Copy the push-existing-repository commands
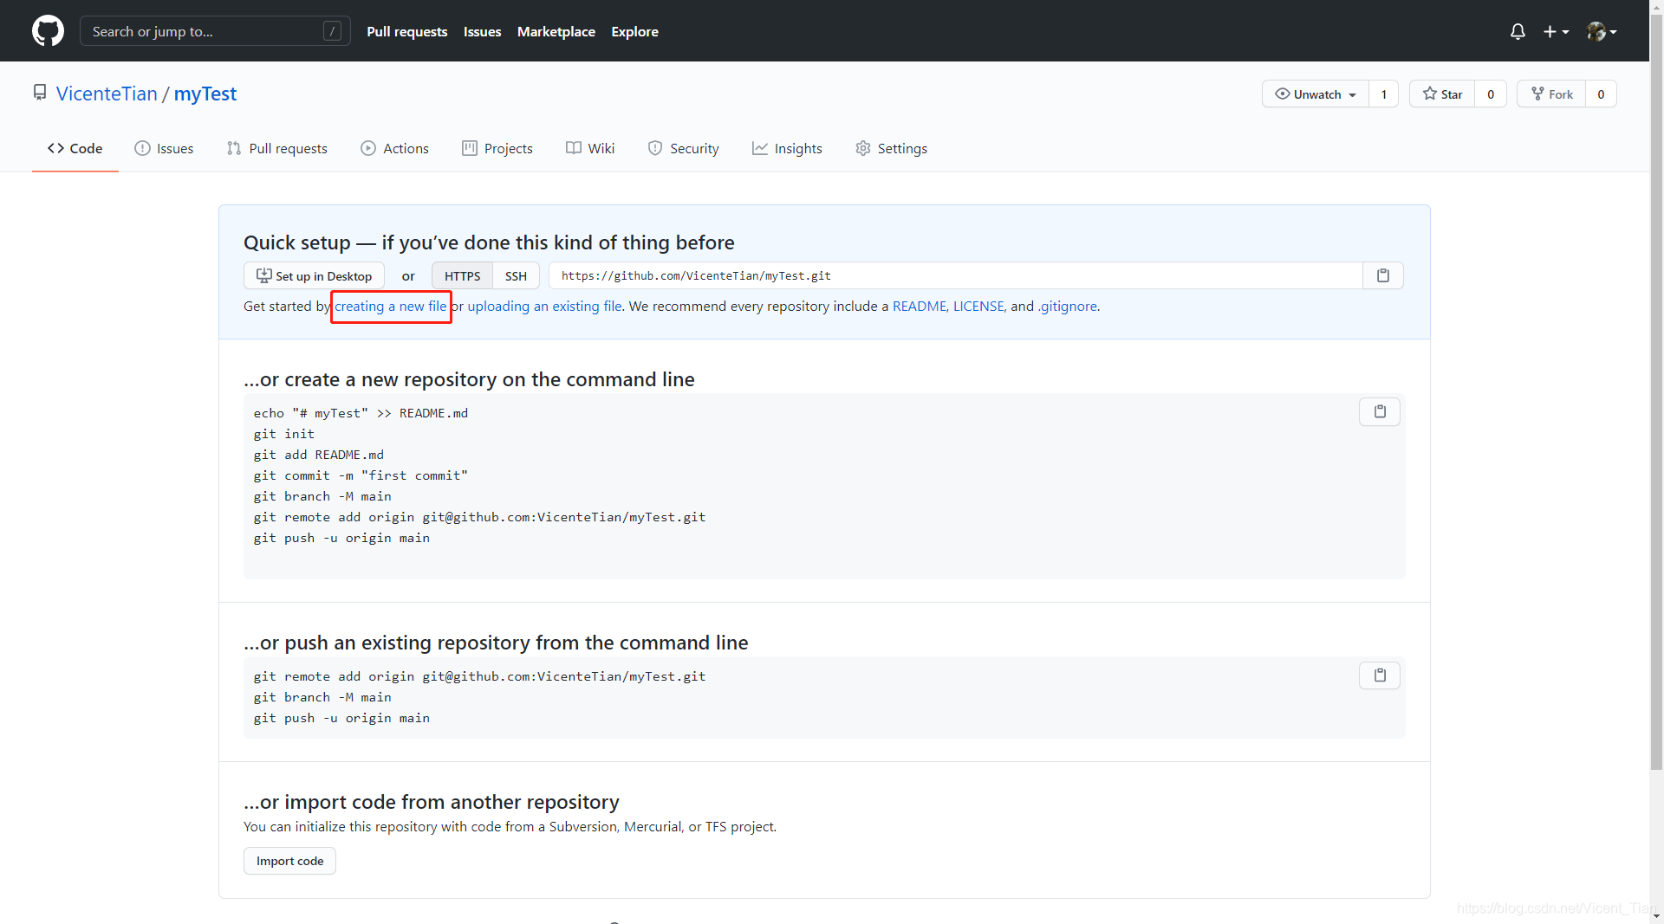The image size is (1664, 924). coord(1380,675)
